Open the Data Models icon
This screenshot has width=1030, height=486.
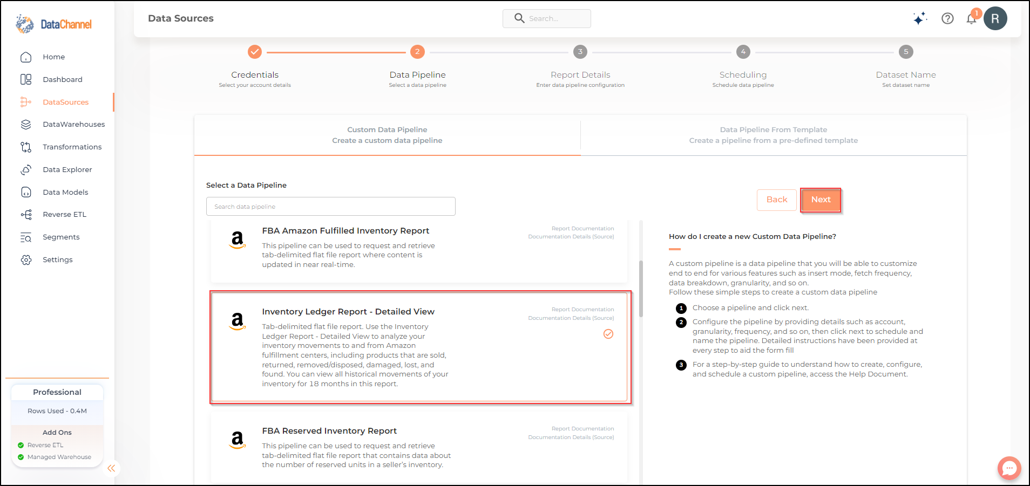pos(26,192)
